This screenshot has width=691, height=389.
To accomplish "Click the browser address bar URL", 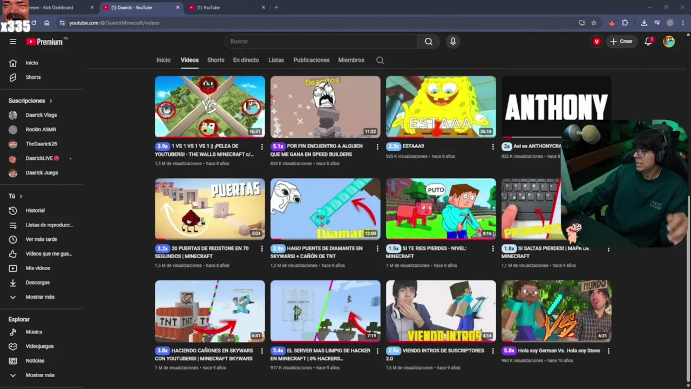I will click(114, 23).
